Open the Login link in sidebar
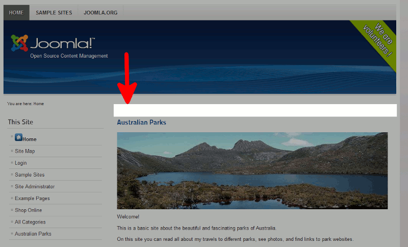 coord(20,163)
